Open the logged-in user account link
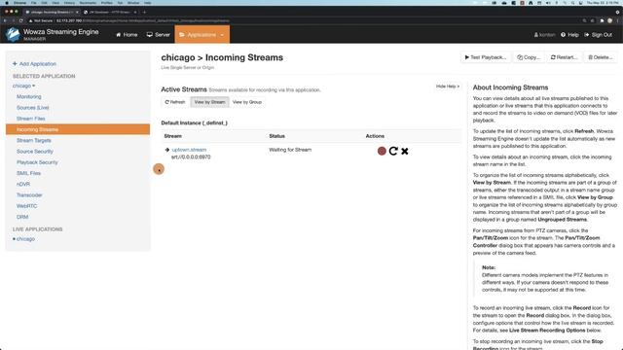Screen dimensions: 623x350 [x=545, y=35]
